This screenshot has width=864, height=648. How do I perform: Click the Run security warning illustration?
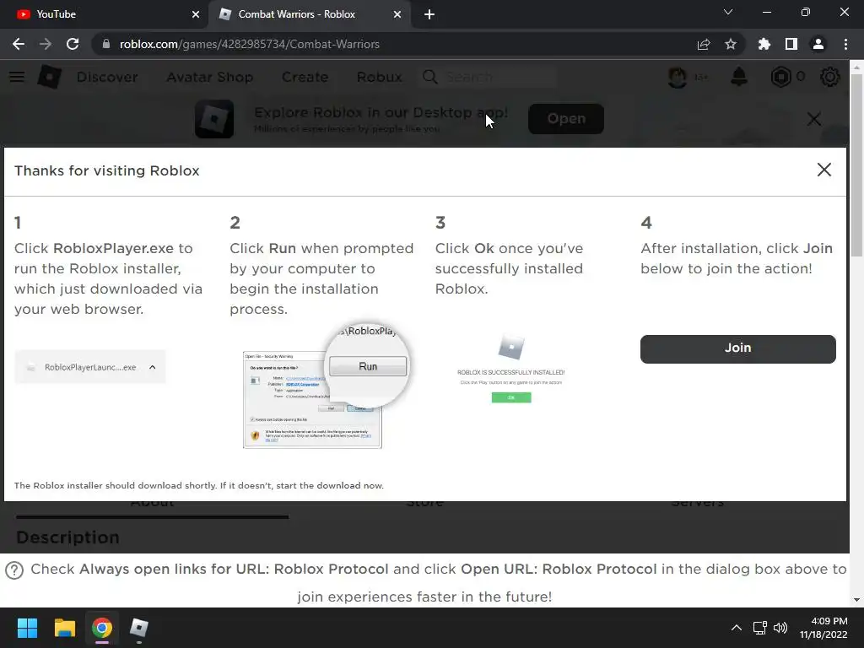(327, 386)
